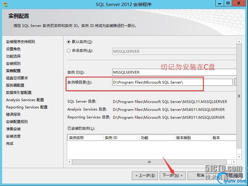Click the 准备安装 step
The width and height of the screenshot is (248, 186).
click(x=13, y=129)
